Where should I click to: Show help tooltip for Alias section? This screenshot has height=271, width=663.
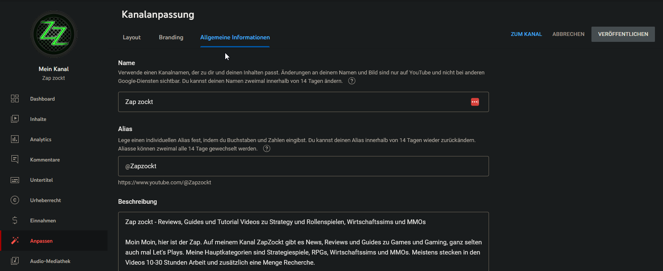(x=267, y=148)
